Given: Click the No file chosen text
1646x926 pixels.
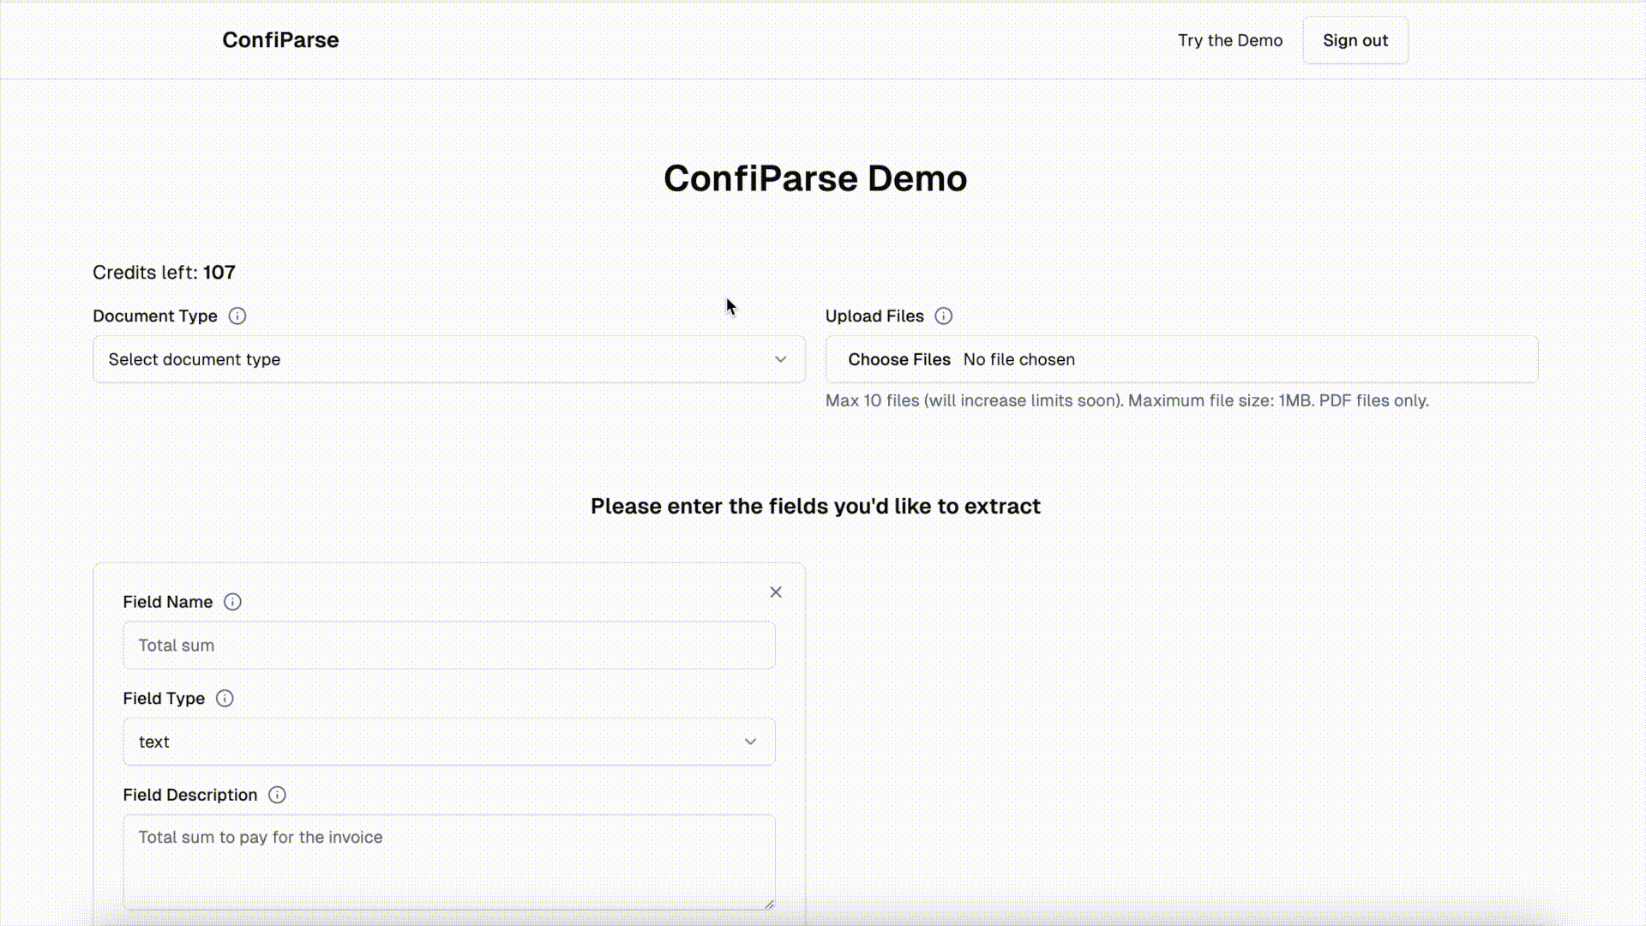Looking at the screenshot, I should pos(1018,359).
